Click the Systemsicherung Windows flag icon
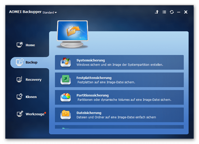The height and width of the screenshot is (144, 199). [x=66, y=62]
